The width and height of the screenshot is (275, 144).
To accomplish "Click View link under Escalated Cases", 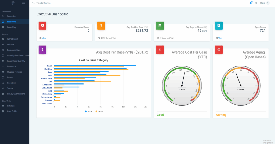I will pos(44,38).
